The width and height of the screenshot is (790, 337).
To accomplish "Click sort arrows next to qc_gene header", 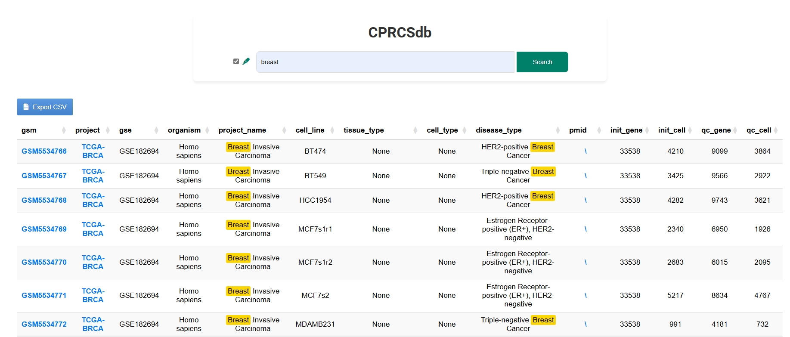I will [x=735, y=130].
